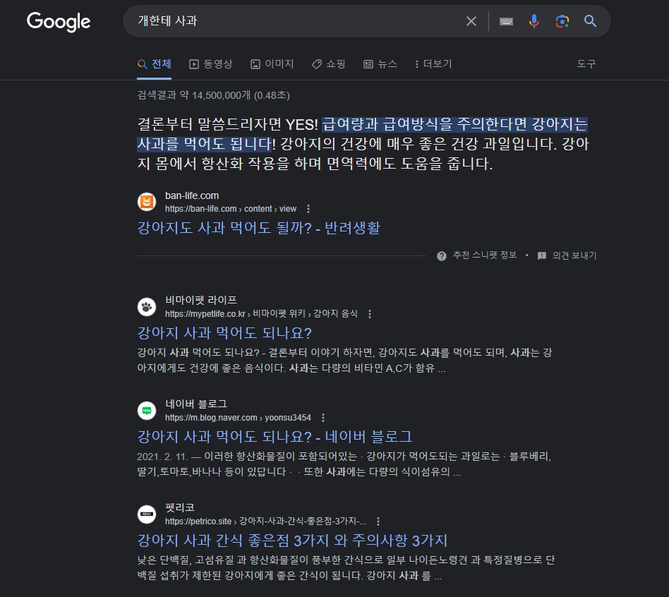Go to Google homepage via logo
The width and height of the screenshot is (669, 597).
[x=59, y=22]
